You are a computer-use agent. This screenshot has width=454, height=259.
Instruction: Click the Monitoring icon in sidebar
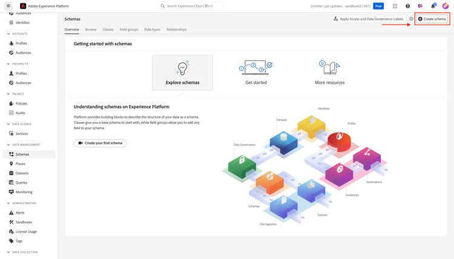click(x=12, y=192)
